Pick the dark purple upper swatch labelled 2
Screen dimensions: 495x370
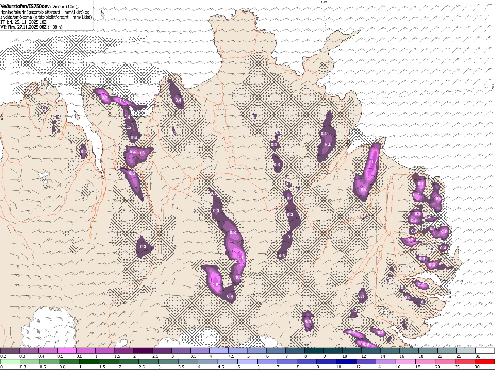[143, 351]
